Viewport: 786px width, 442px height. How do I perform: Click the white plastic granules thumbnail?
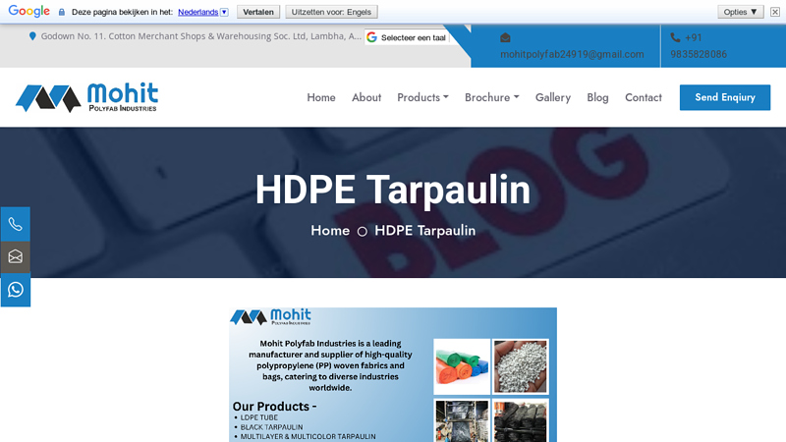pos(521,366)
